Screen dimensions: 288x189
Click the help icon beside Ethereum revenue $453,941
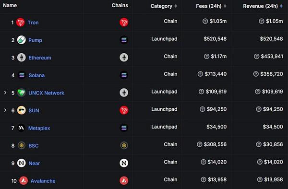tap(256, 56)
